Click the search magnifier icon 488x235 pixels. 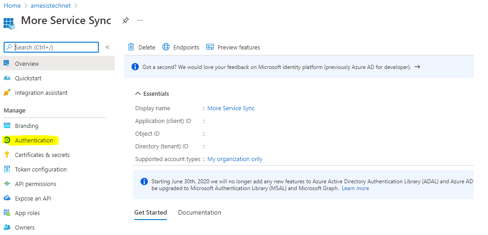(10, 47)
